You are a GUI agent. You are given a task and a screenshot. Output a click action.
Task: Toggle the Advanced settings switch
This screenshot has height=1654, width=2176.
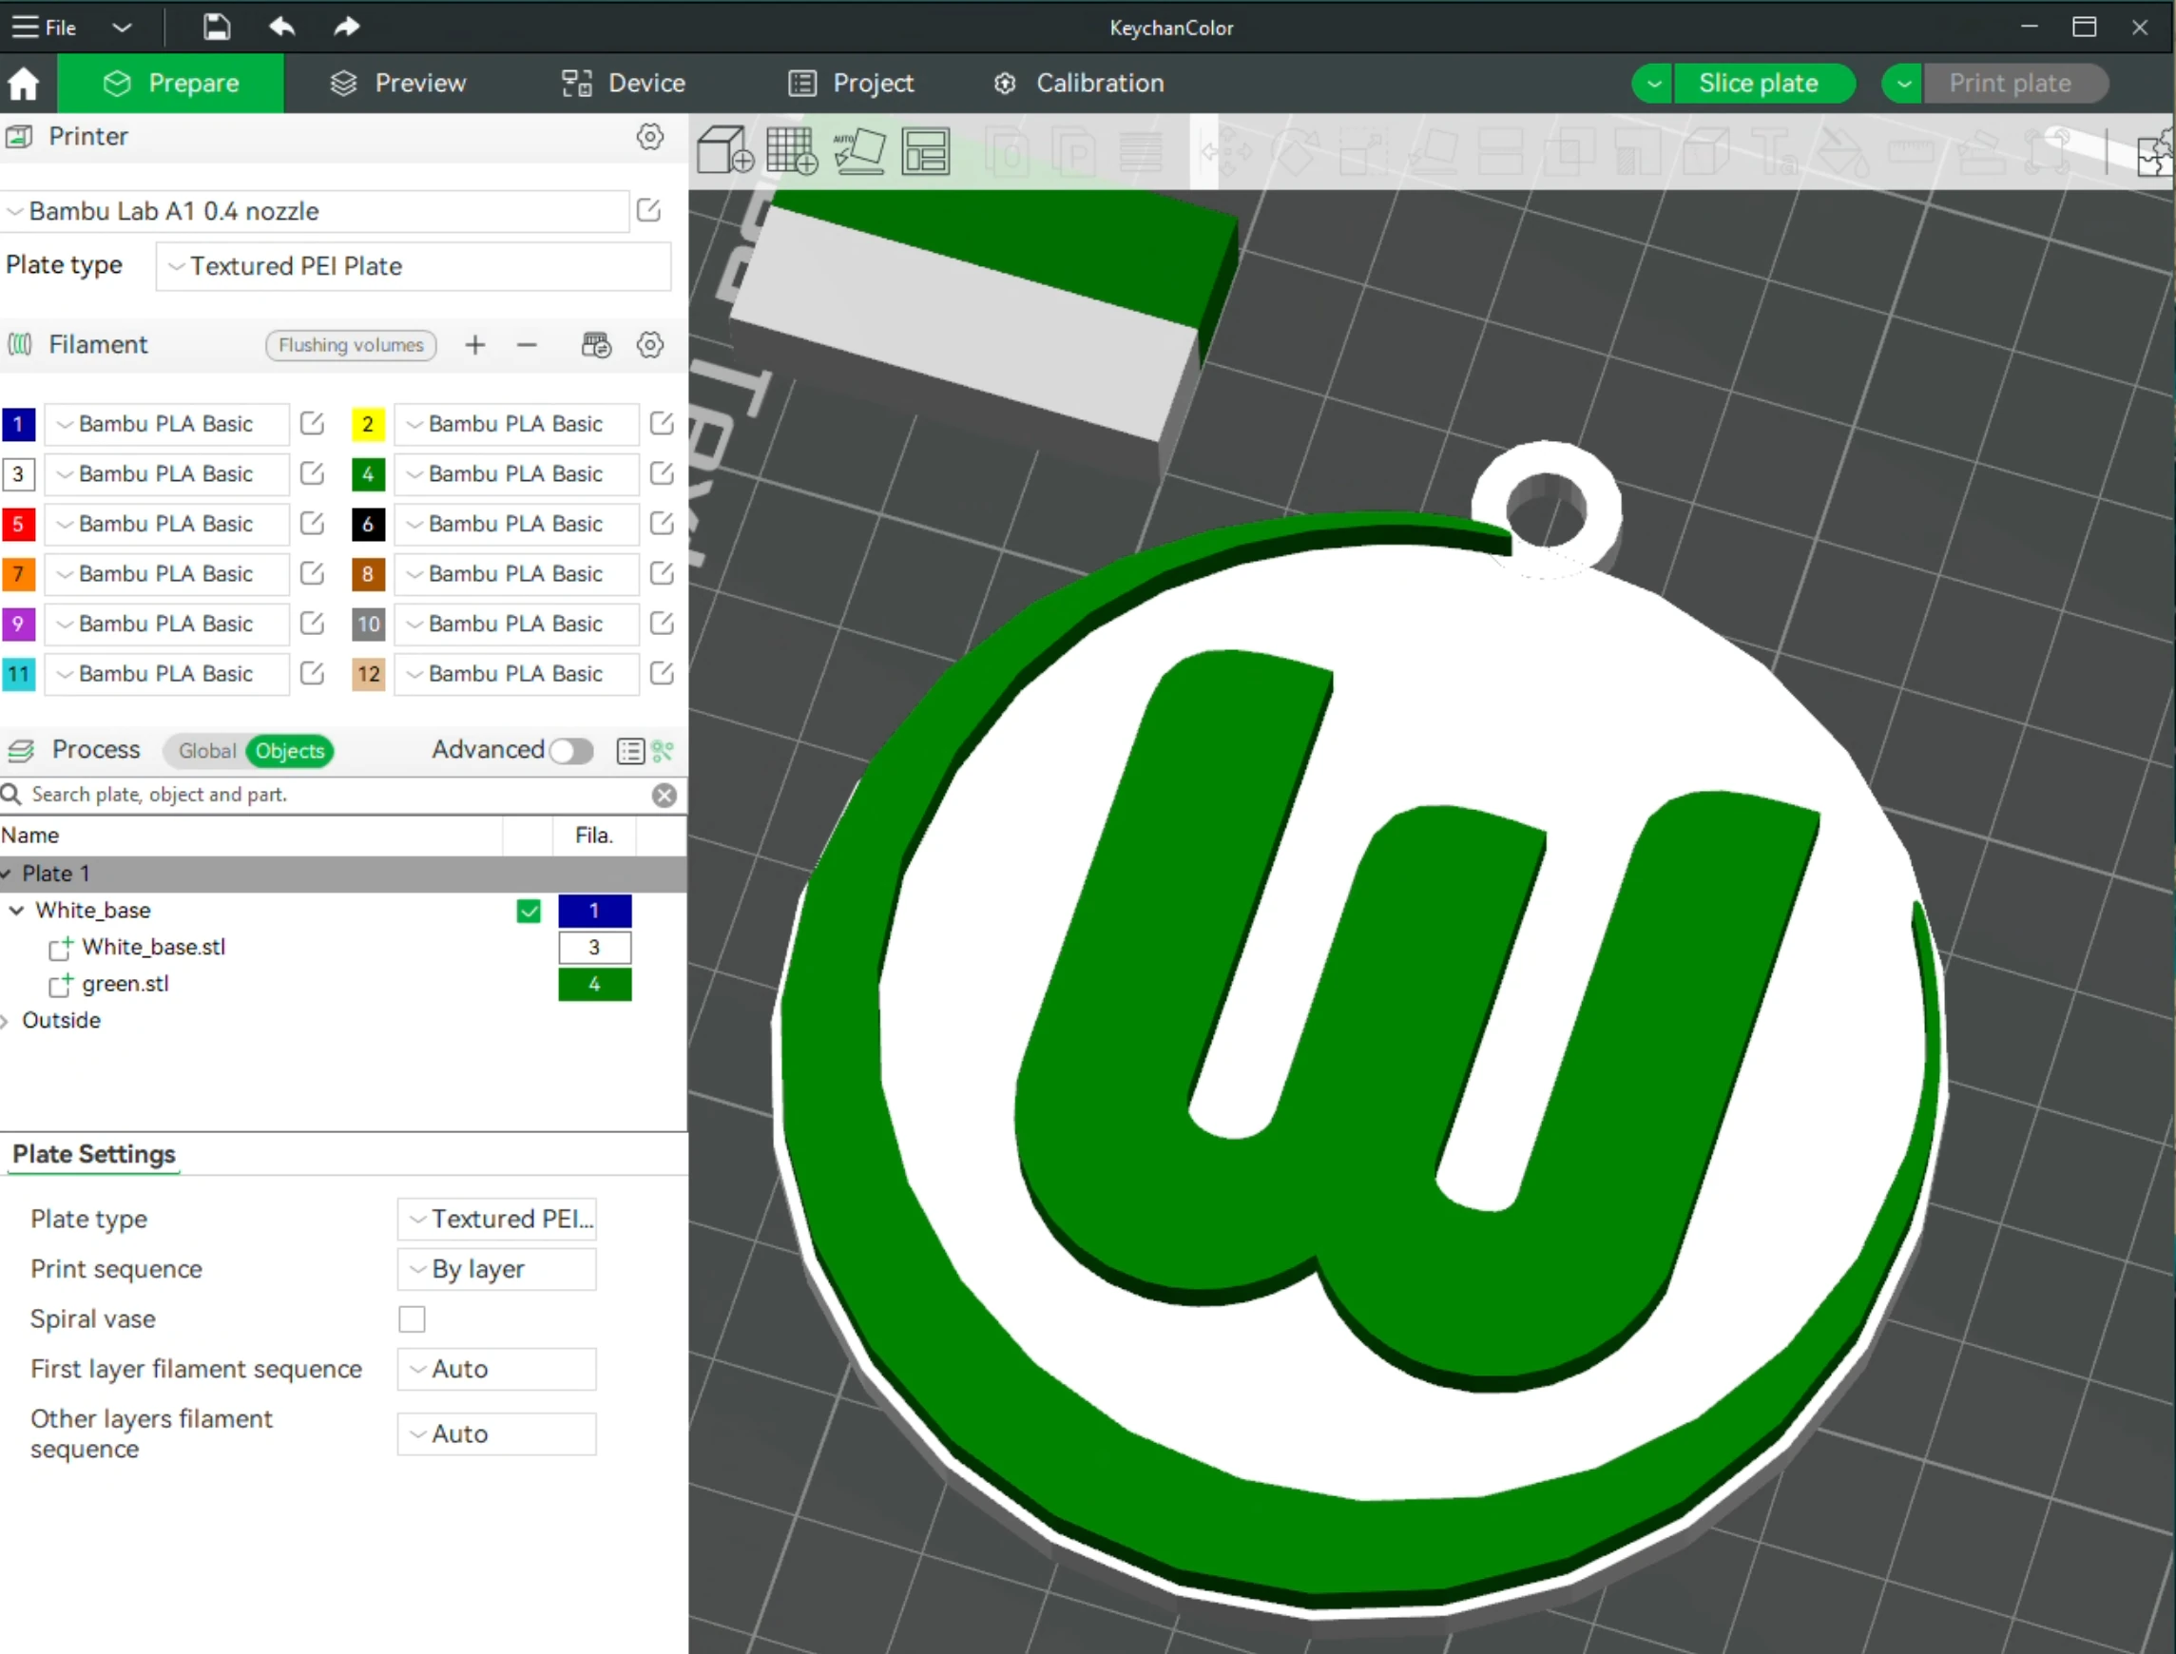(571, 751)
